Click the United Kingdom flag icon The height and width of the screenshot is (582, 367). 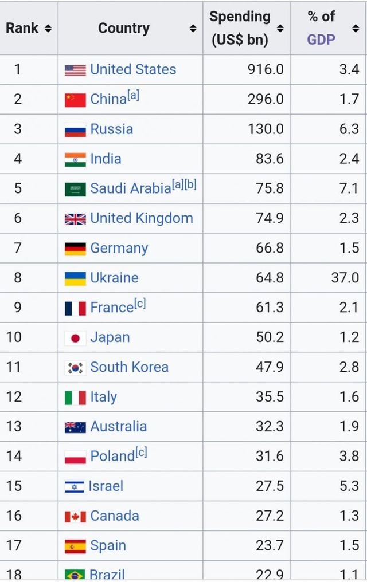click(75, 219)
